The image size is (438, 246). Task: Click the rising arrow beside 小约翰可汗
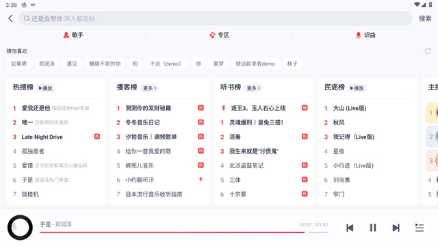pyautogui.click(x=201, y=180)
